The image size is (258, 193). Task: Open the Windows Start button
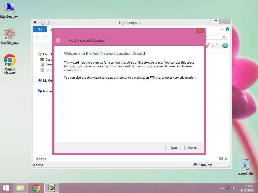(x=6, y=188)
